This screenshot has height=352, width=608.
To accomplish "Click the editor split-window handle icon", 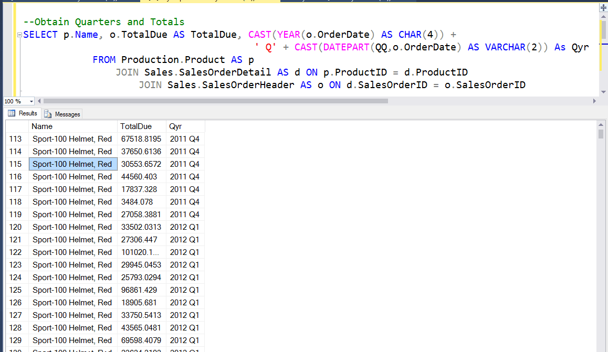I will click(x=603, y=8).
